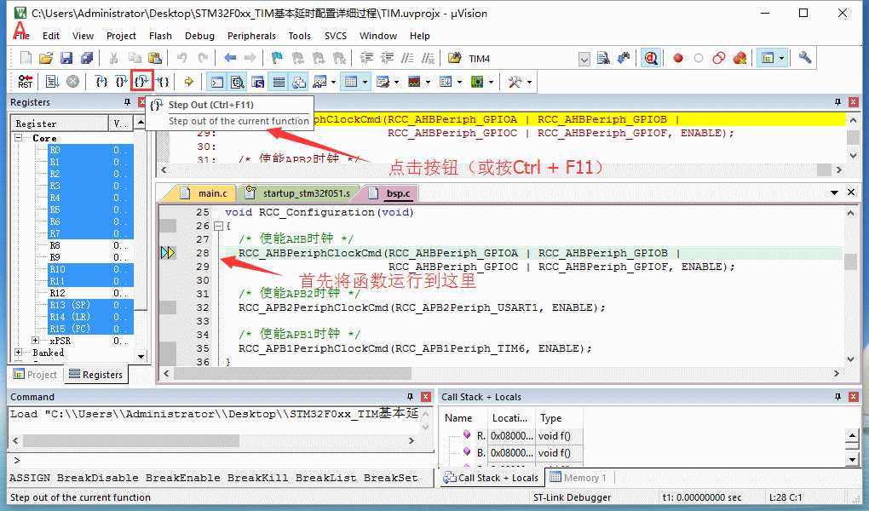Pin the Call Stack + Locals panel
Screen dimensions: 869x511
(837, 397)
